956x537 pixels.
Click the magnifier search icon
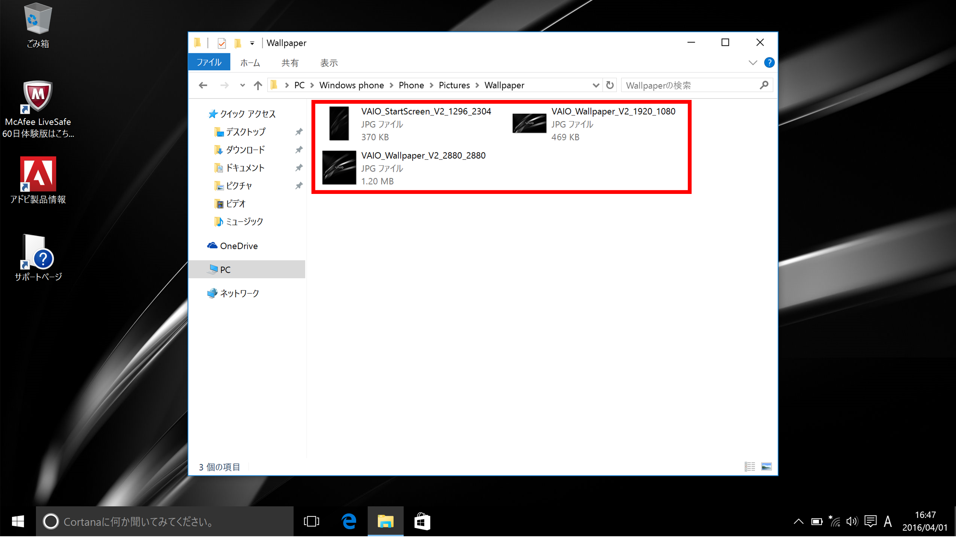point(764,85)
